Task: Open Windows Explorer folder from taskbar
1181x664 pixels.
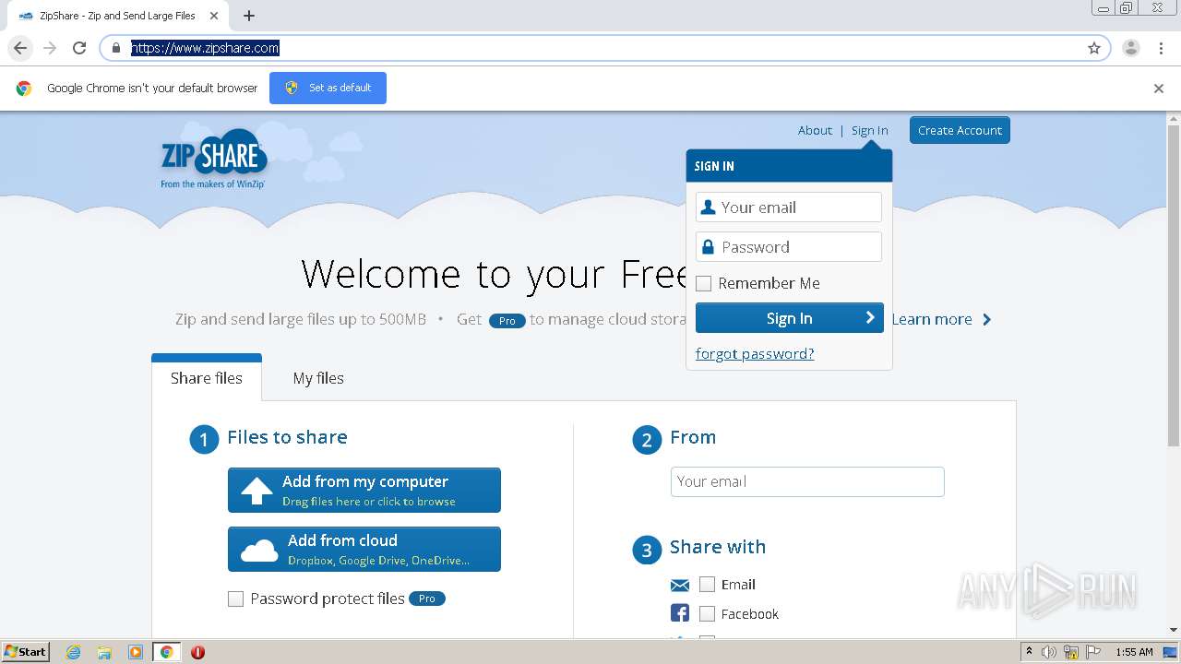Action: [104, 652]
